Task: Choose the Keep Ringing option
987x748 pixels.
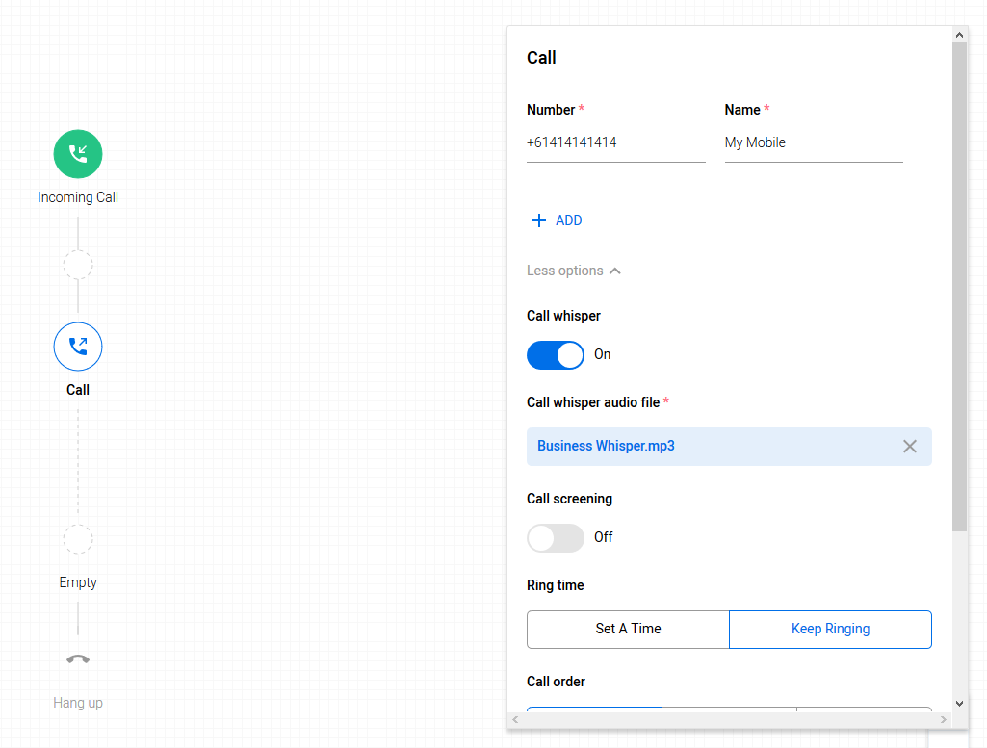Action: click(x=830, y=629)
